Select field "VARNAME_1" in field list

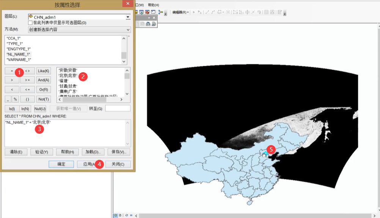pyautogui.click(x=19, y=60)
